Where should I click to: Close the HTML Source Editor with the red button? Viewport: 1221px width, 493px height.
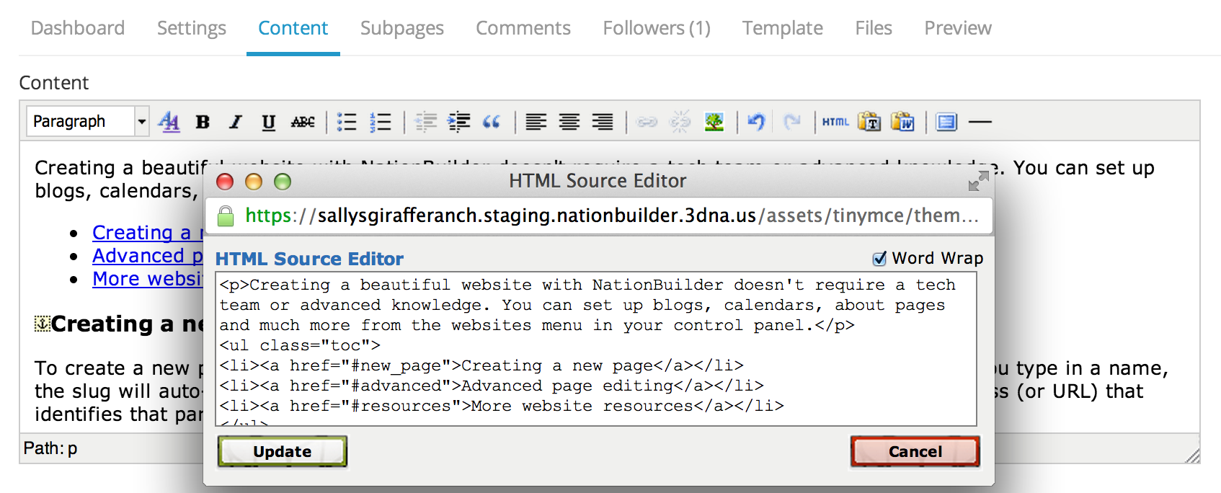(x=225, y=182)
